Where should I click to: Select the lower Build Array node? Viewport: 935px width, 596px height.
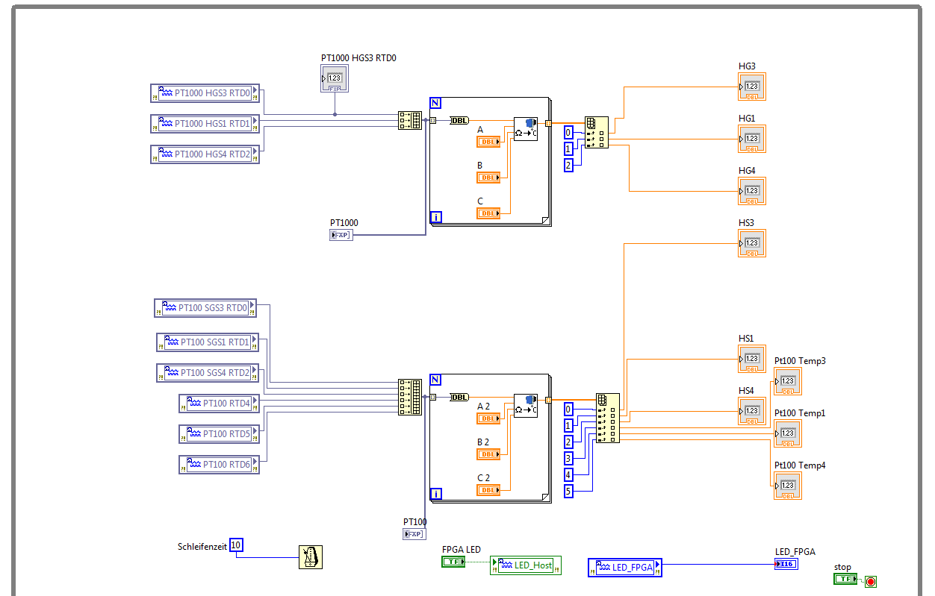pyautogui.click(x=409, y=397)
